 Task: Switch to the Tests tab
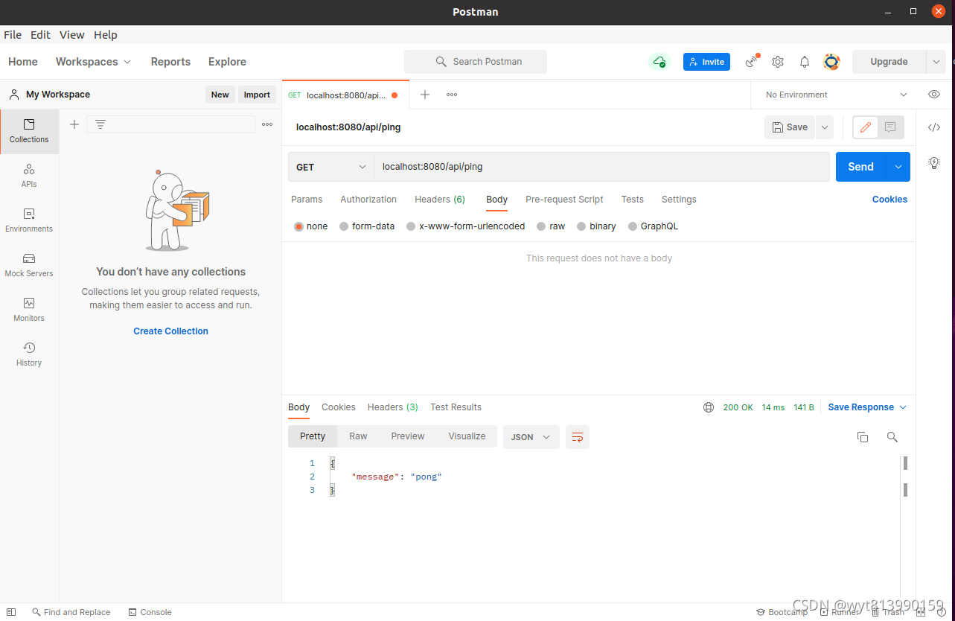click(632, 199)
